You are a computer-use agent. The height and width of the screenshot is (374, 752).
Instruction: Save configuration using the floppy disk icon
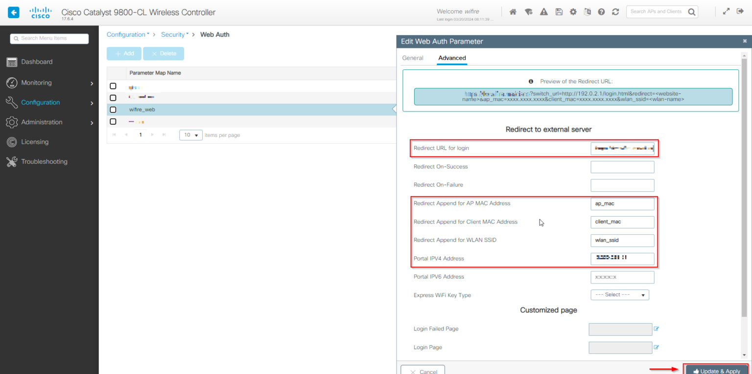coord(559,11)
